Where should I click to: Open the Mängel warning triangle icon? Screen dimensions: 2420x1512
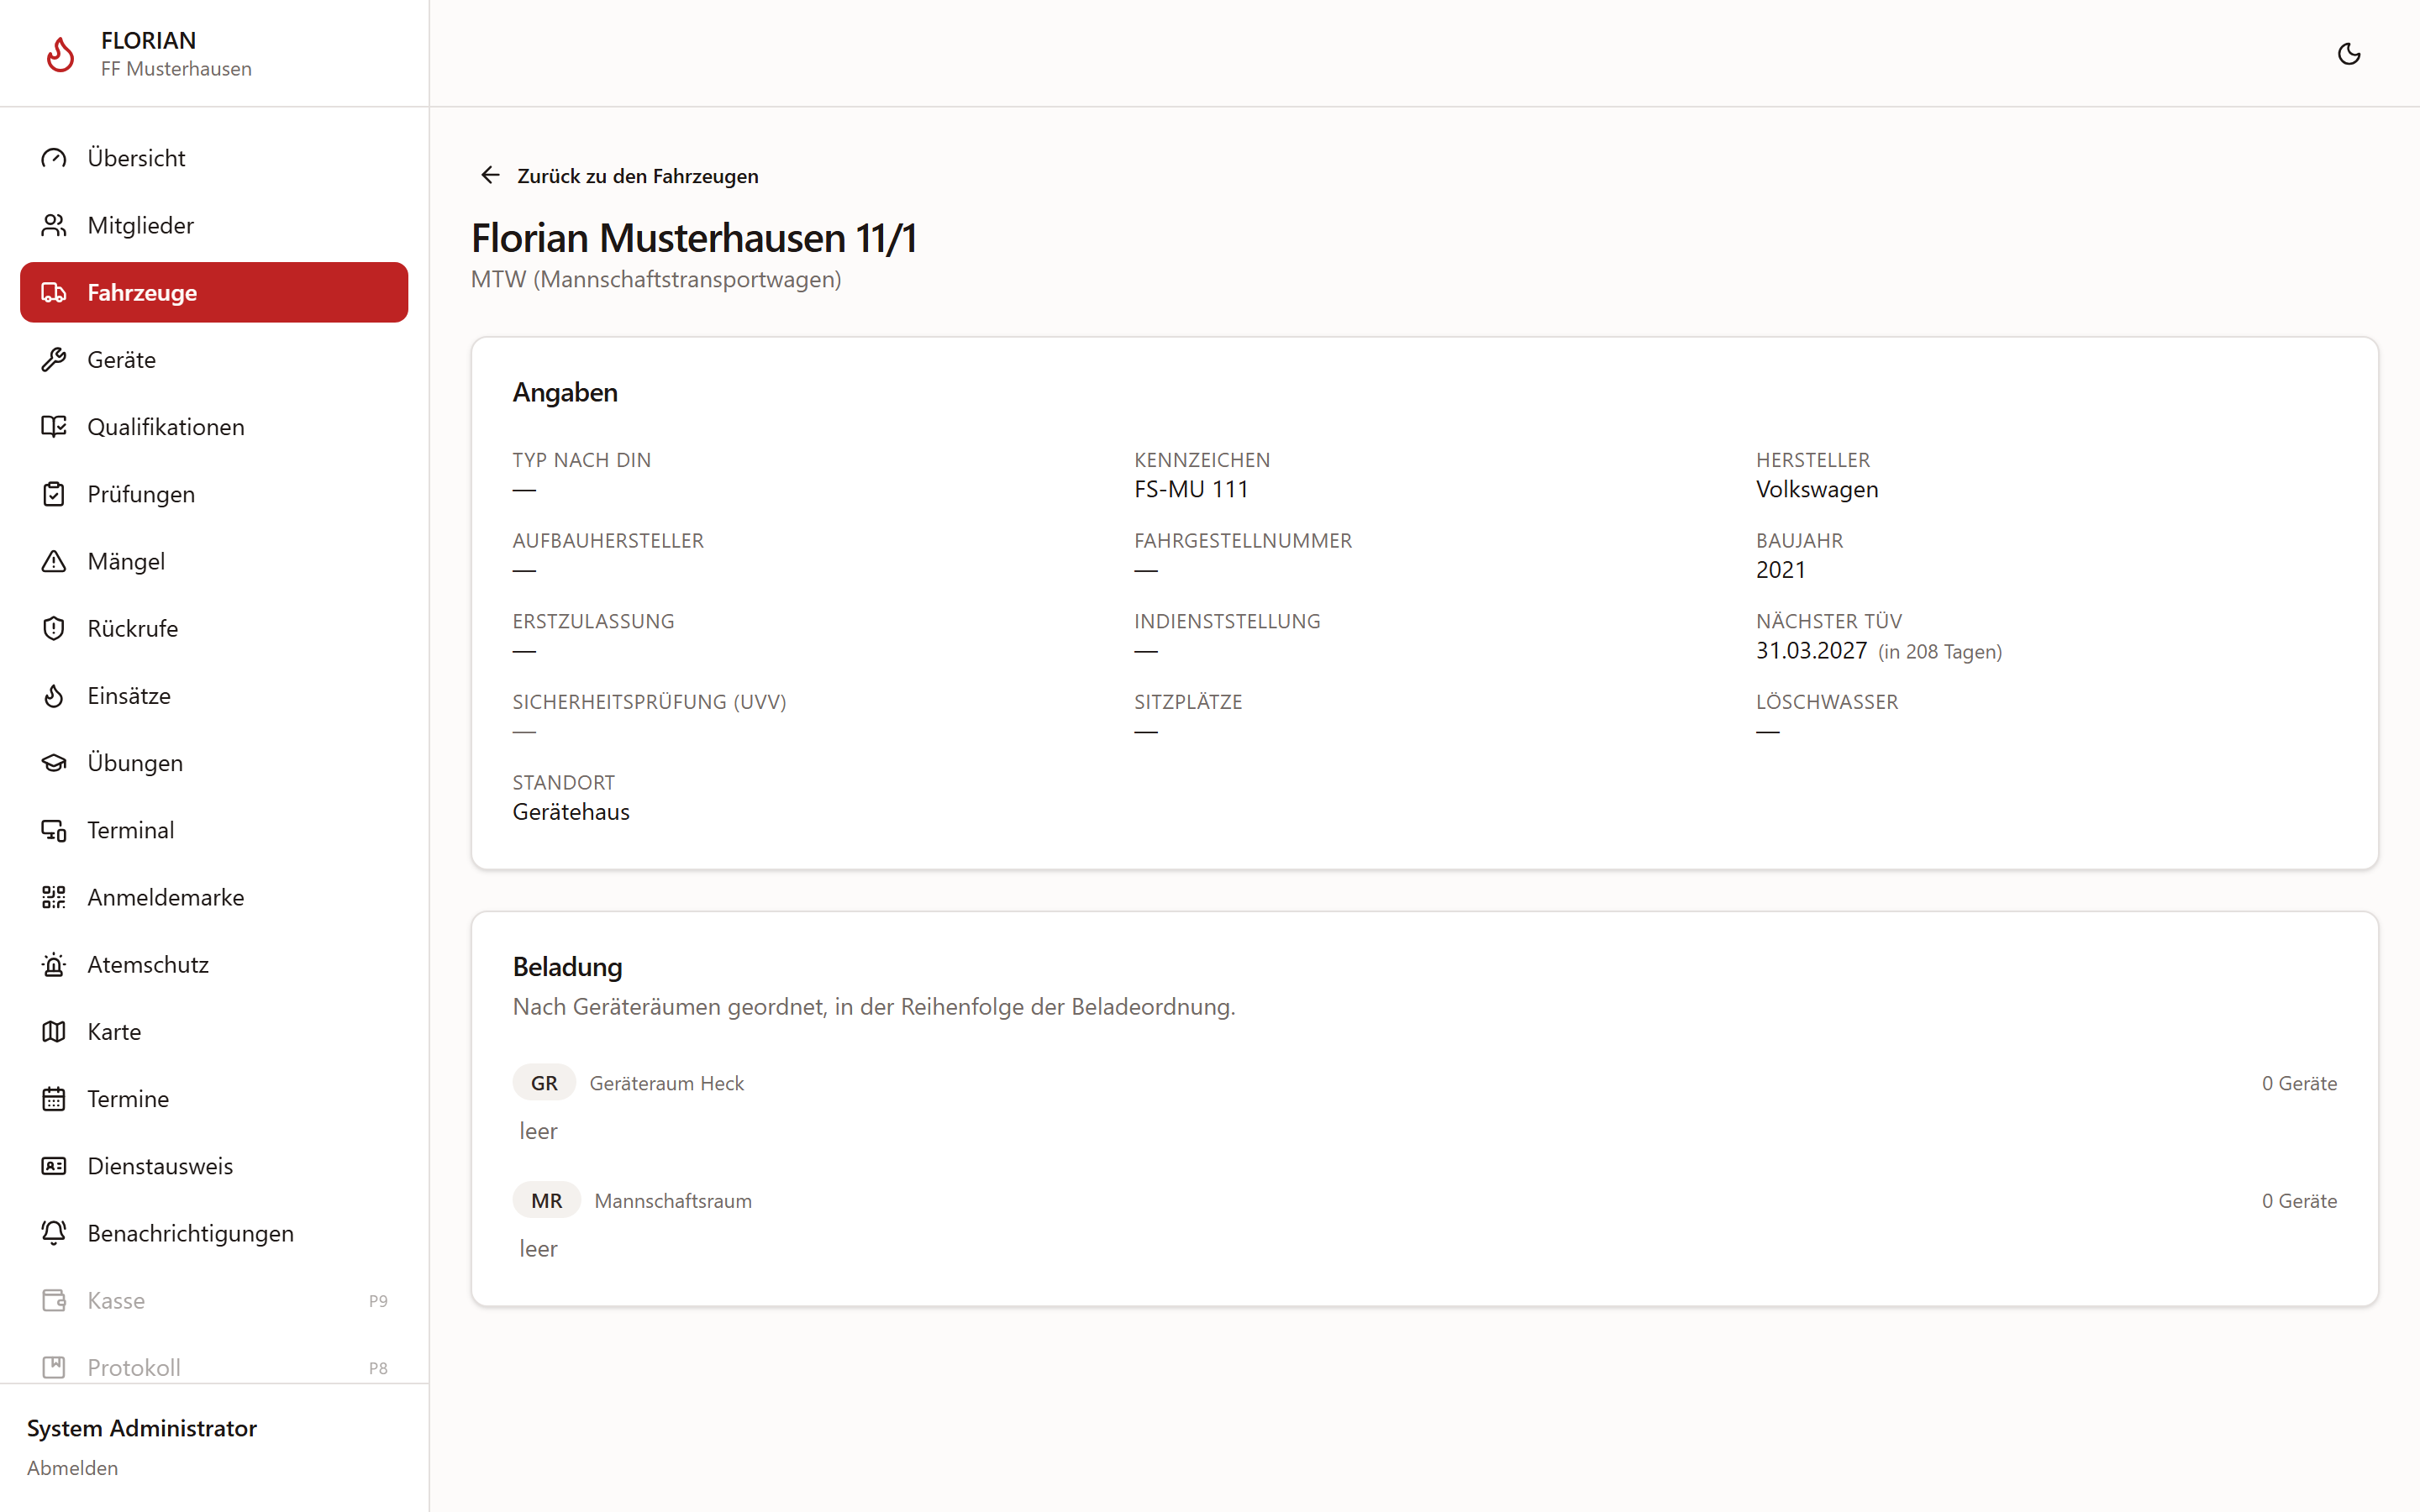click(x=54, y=561)
